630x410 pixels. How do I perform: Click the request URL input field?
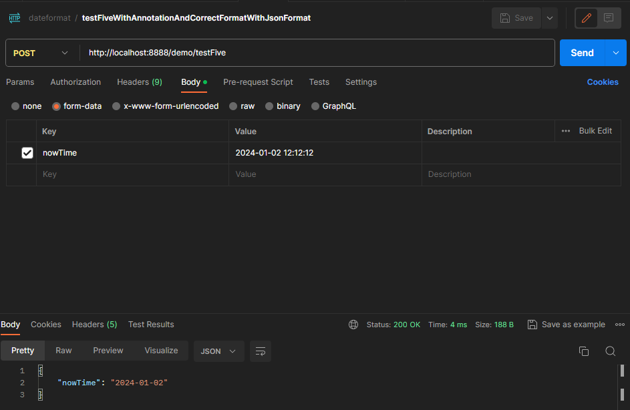click(x=317, y=53)
